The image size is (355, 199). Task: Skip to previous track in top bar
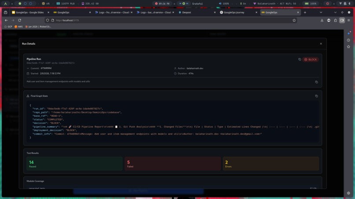[180, 4]
